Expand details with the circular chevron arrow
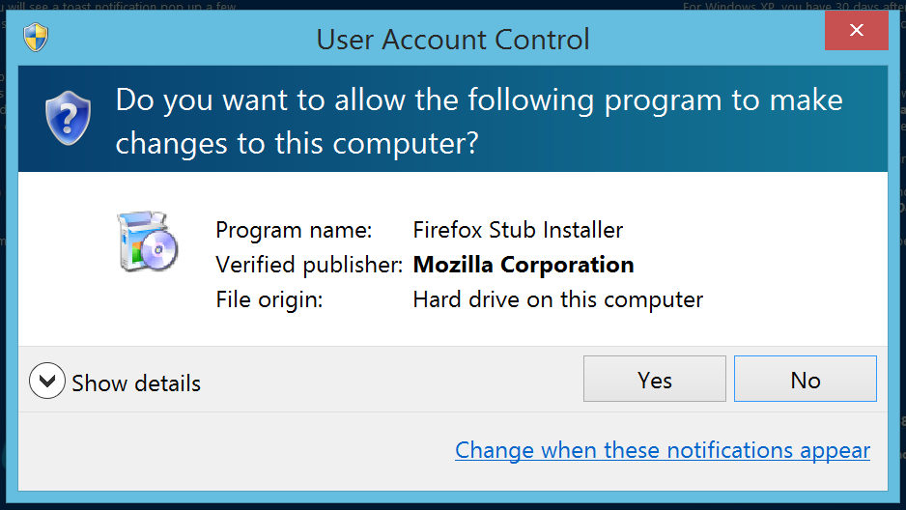The width and height of the screenshot is (906, 510). point(46,382)
